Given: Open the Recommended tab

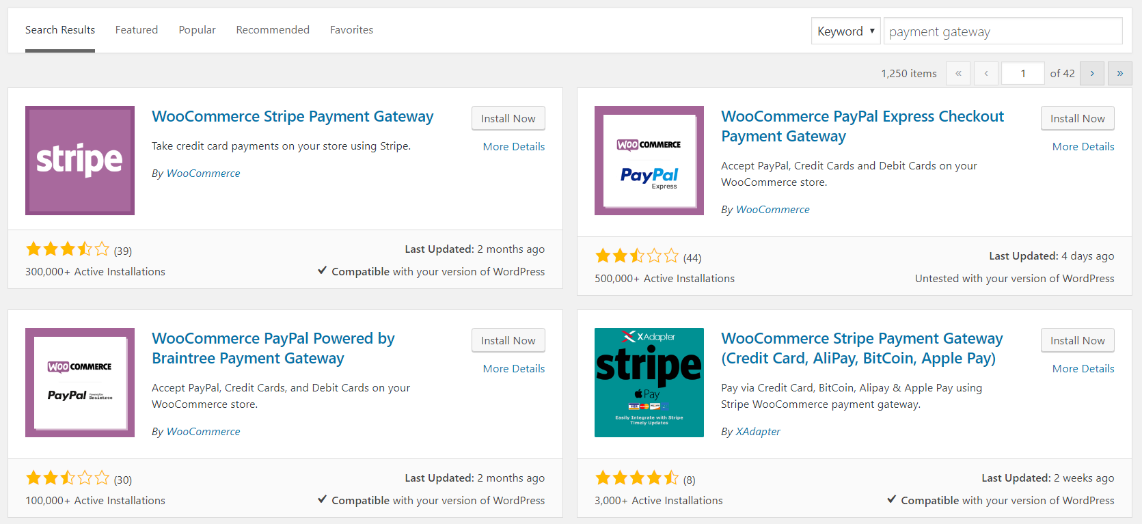Looking at the screenshot, I should pos(273,30).
